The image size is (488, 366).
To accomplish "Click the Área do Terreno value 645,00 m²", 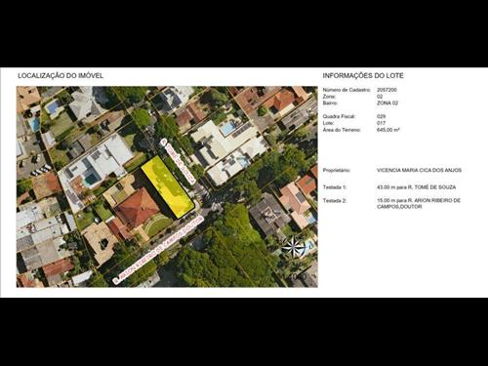I will click(x=387, y=130).
